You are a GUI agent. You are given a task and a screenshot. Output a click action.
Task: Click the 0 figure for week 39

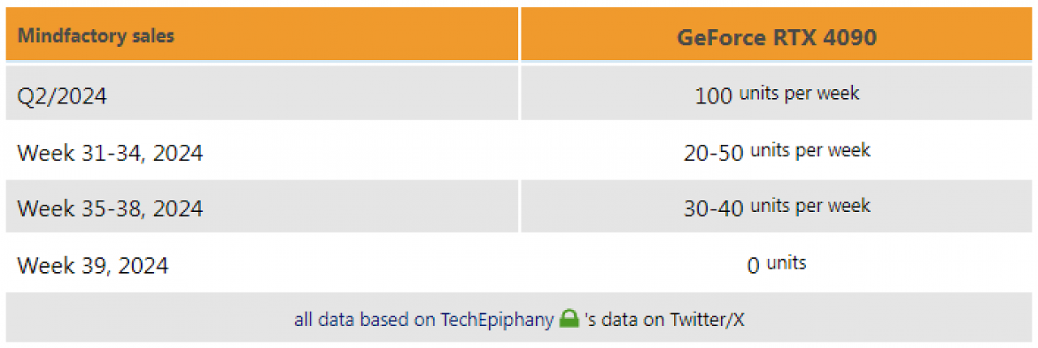pyautogui.click(x=753, y=265)
